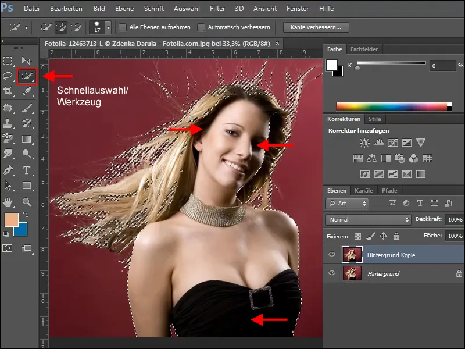Add a Color Balance adjustment

click(x=371, y=158)
